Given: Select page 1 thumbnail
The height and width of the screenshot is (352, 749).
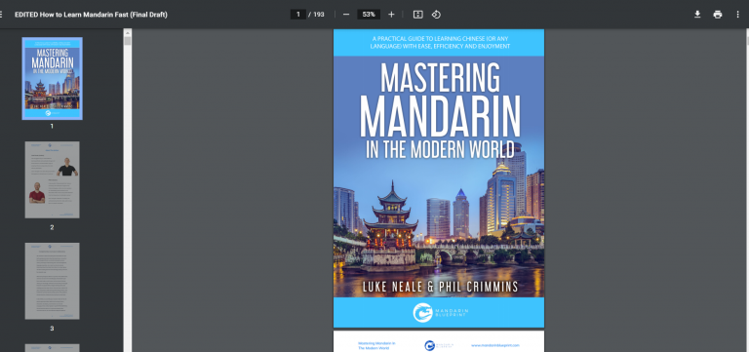Looking at the screenshot, I should tap(52, 78).
